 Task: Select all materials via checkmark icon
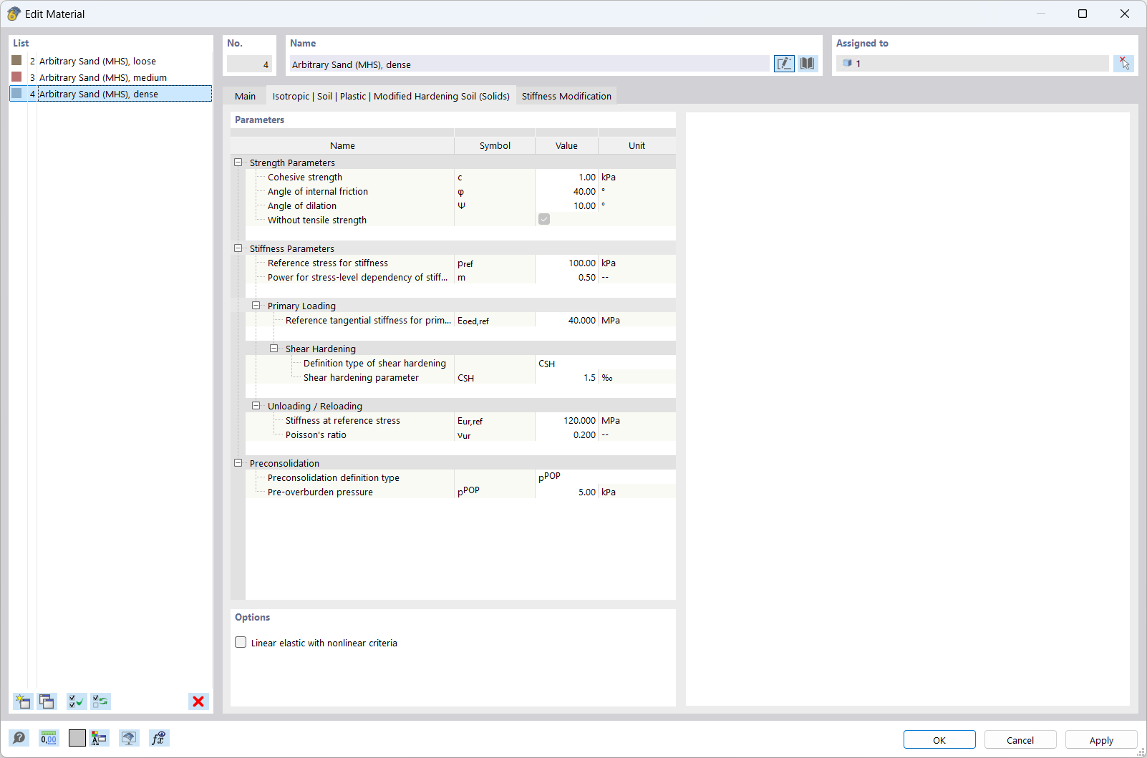(76, 701)
